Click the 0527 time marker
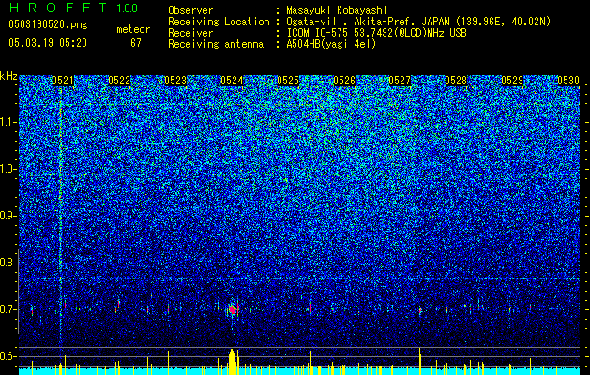 [400, 81]
